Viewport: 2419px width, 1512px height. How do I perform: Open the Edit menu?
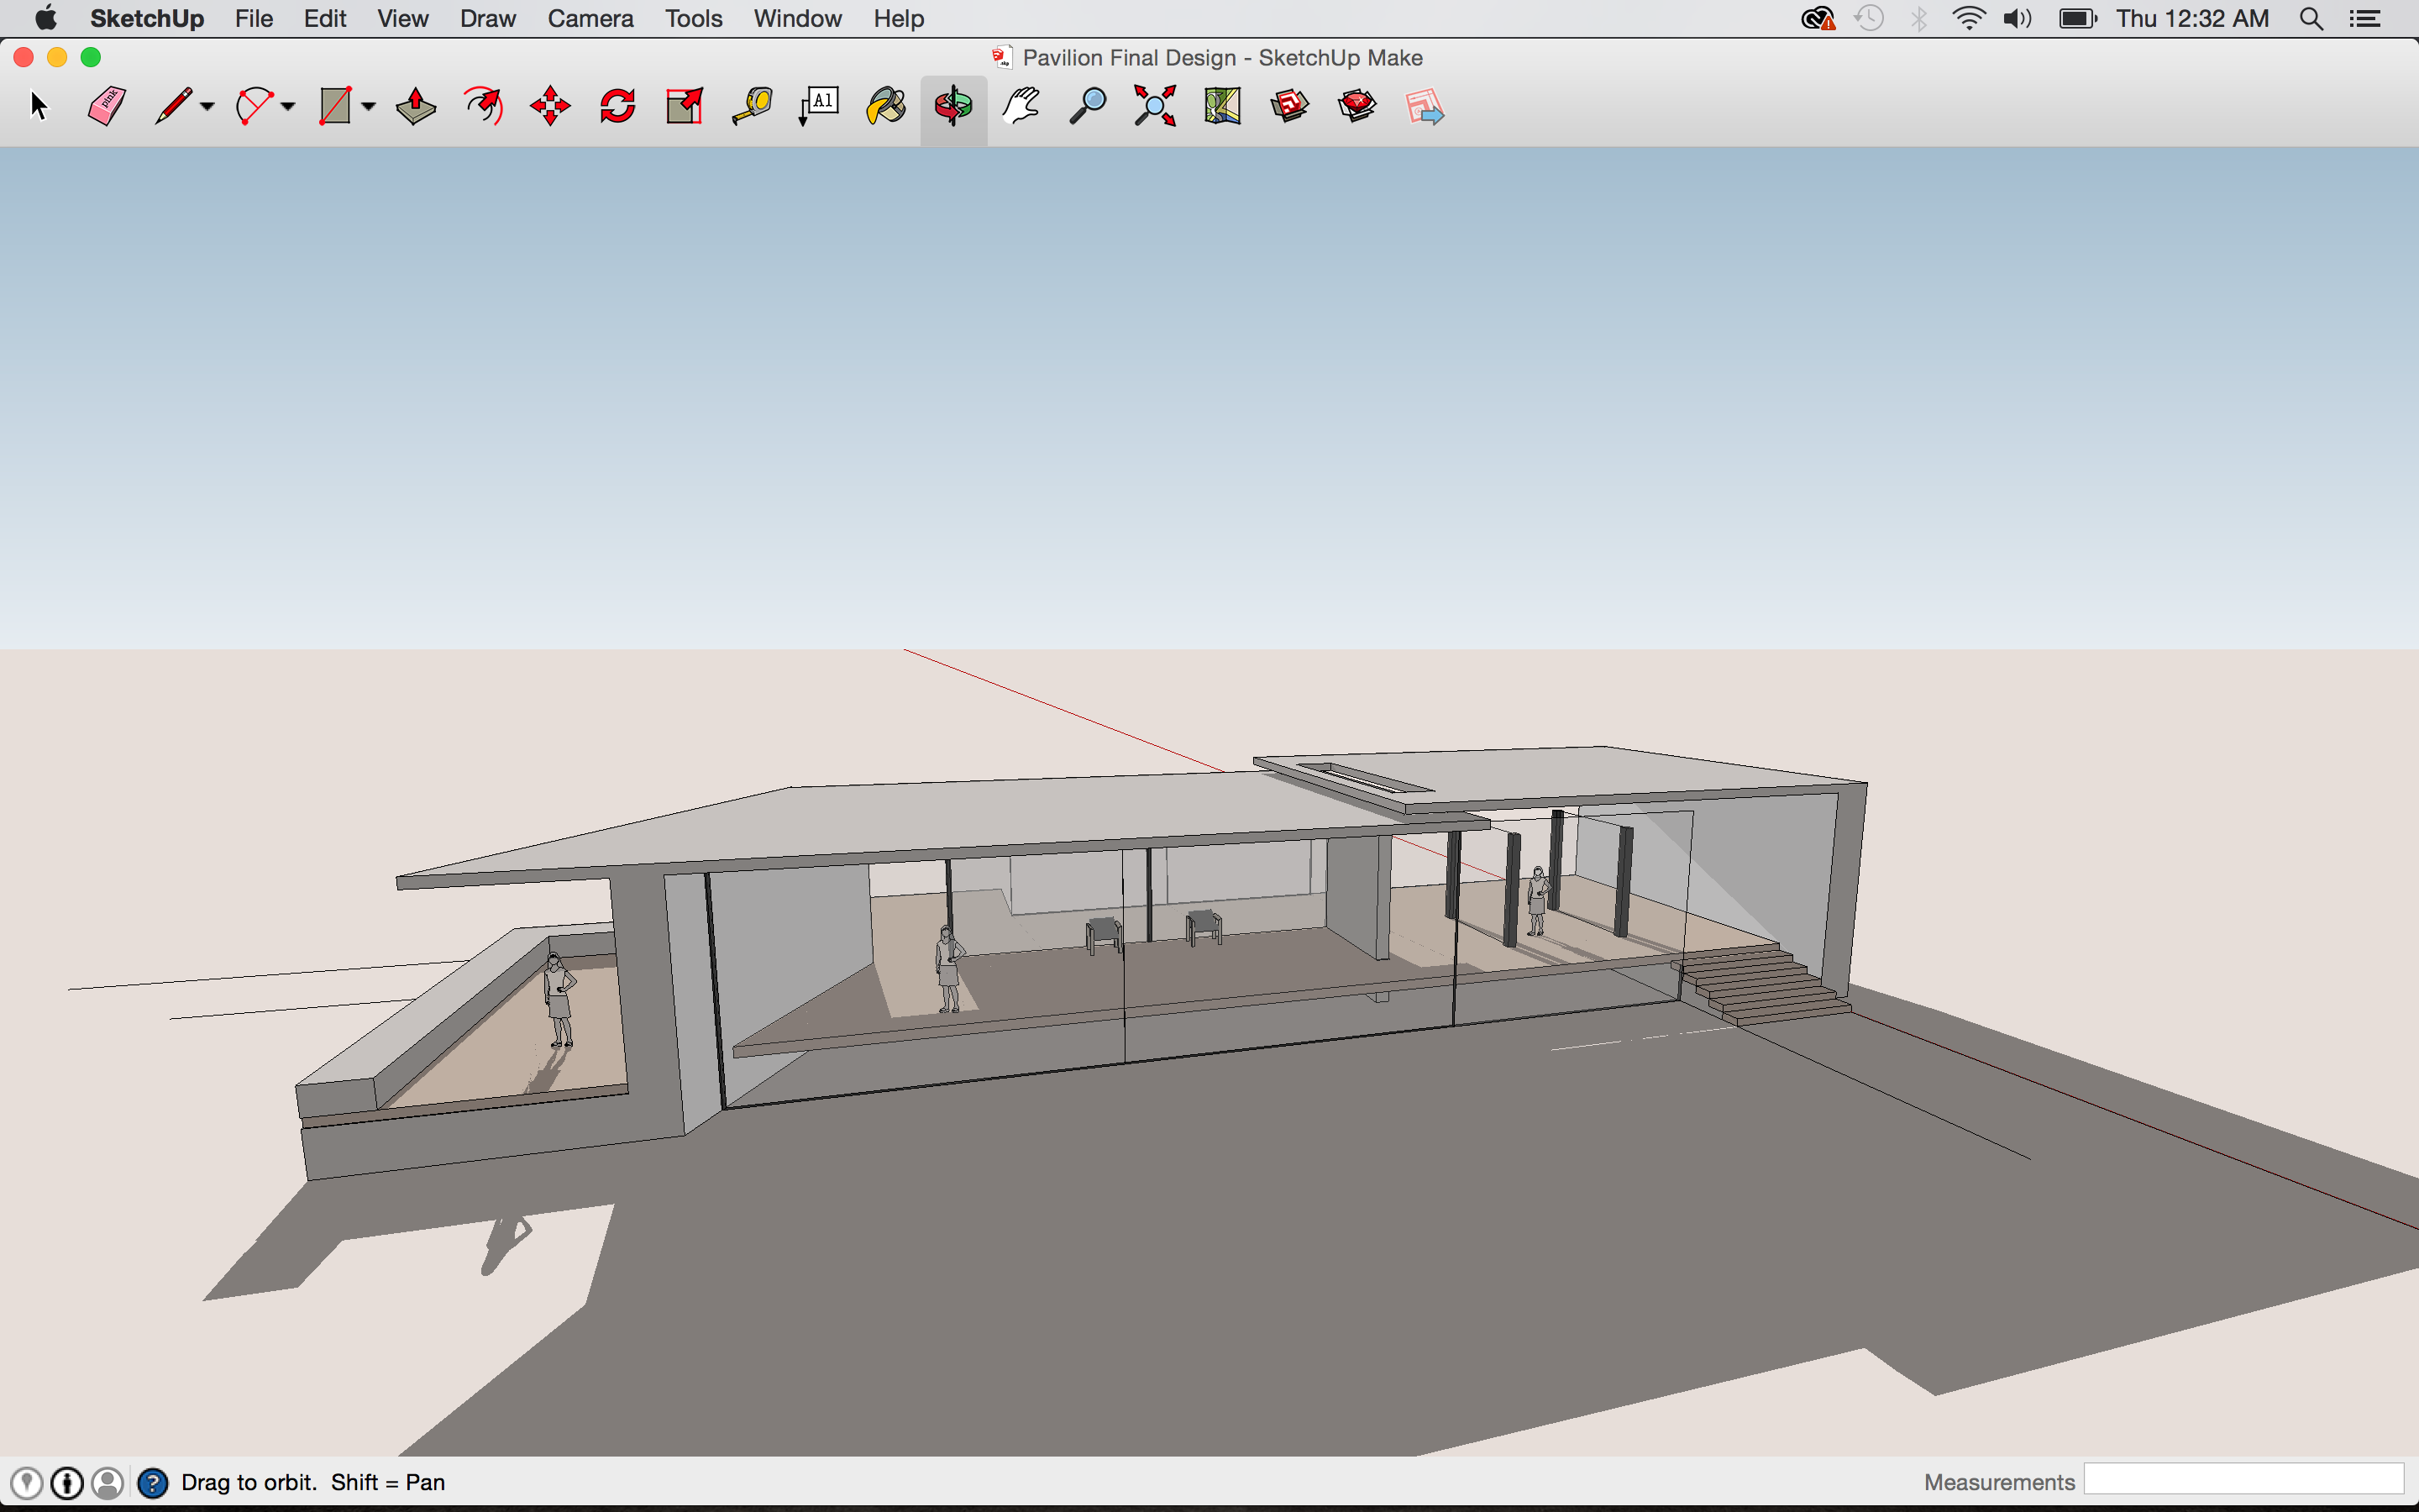(x=325, y=18)
